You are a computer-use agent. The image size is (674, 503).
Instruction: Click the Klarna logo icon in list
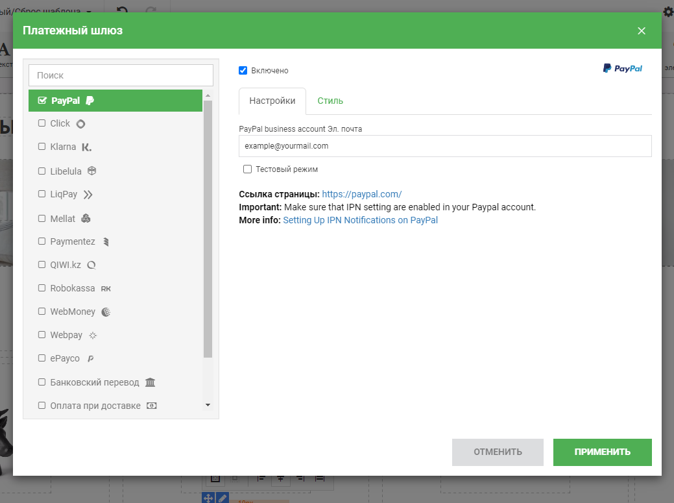click(x=86, y=147)
